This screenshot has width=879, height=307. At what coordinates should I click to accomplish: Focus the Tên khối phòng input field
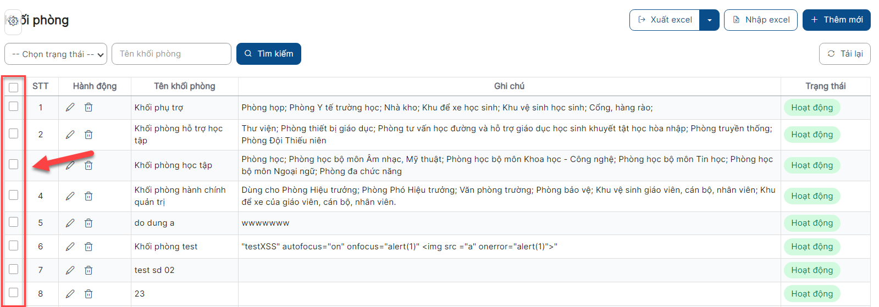[172, 54]
